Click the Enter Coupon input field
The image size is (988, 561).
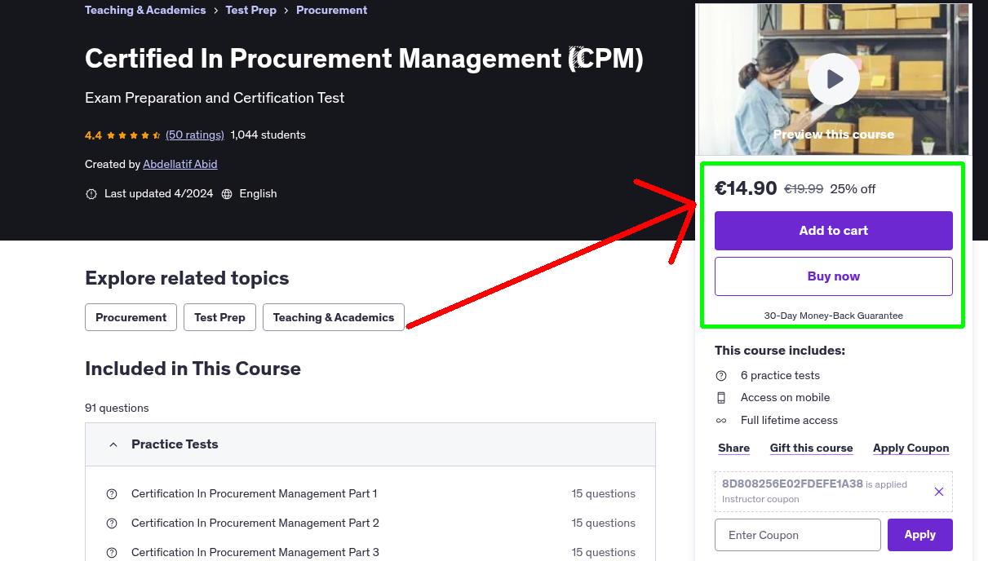click(797, 534)
